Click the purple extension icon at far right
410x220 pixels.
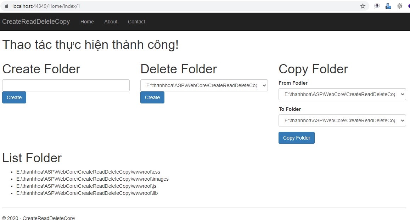[x=408, y=6]
